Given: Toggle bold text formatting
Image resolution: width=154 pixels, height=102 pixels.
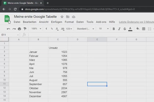Looking at the screenshot, I should tap(114, 29).
